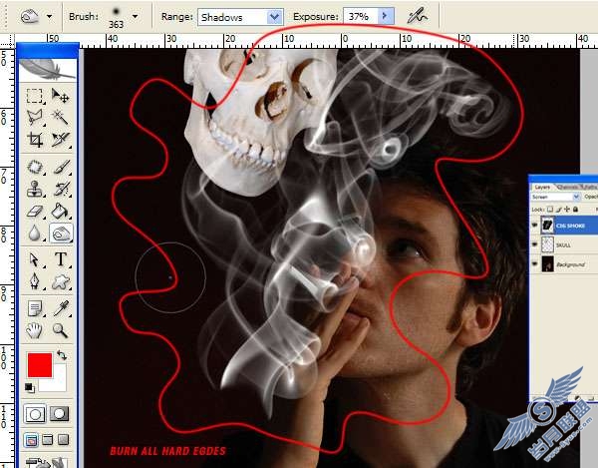
Task: Select the Magic Wand tool
Action: (x=60, y=118)
